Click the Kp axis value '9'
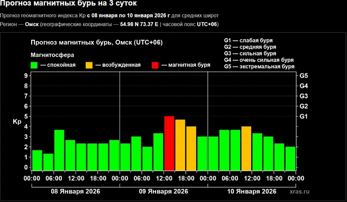This screenshot has height=202, width=347. click(x=26, y=76)
